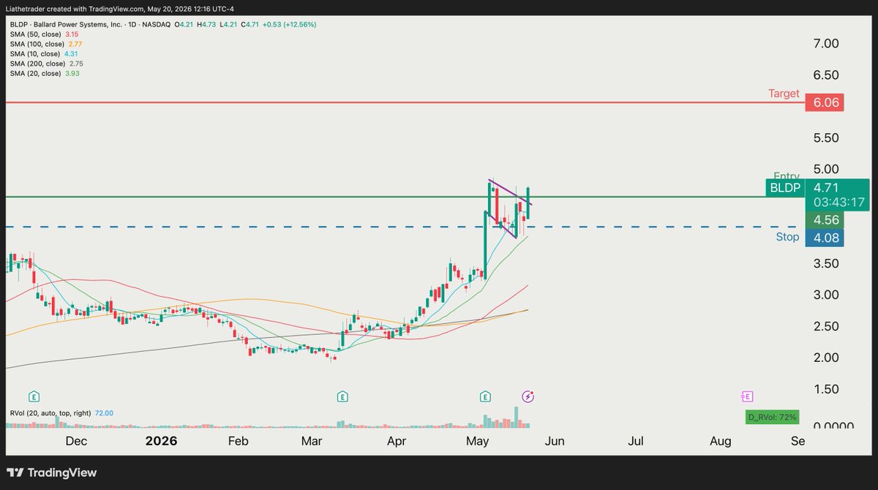
Task: Select the blue 4.08 stop price tag
Action: [824, 238]
